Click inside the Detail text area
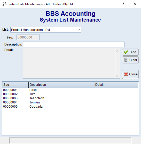 point(69,63)
